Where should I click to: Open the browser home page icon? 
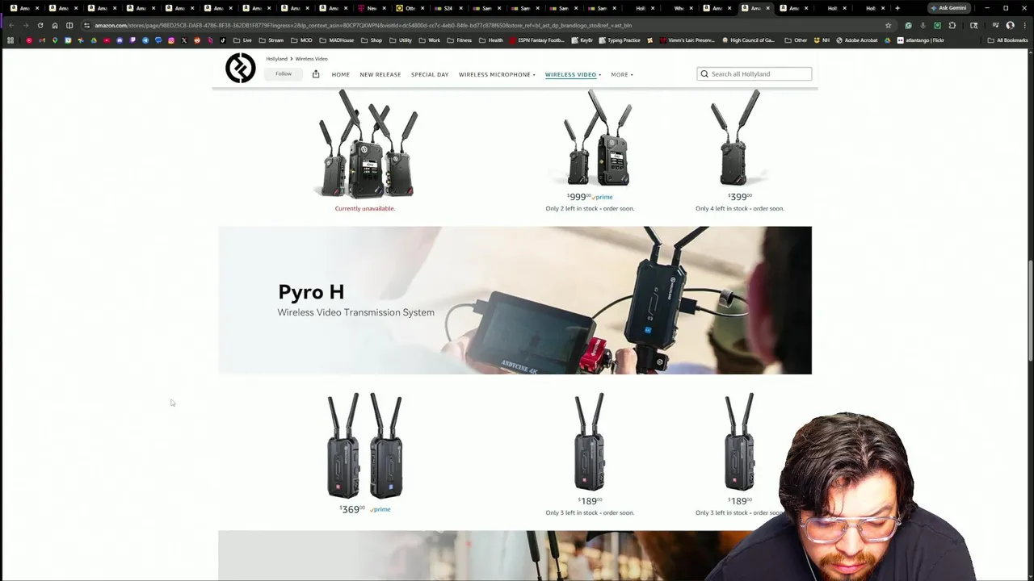(55, 25)
